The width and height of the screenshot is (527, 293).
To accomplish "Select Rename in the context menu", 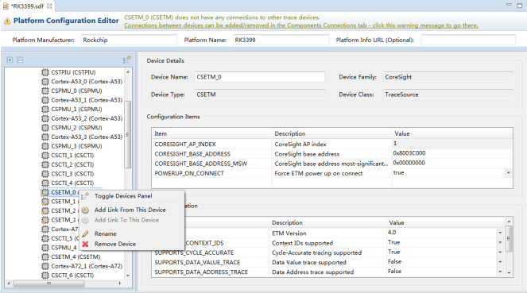I will coord(105,233).
